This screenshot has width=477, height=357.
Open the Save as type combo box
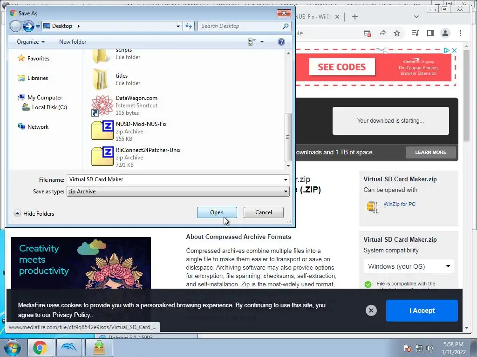point(178,192)
